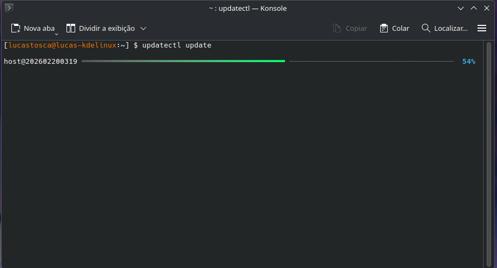Click the updatectl update command text
Image resolution: width=497 pixels, height=268 pixels.
[x=177, y=45]
